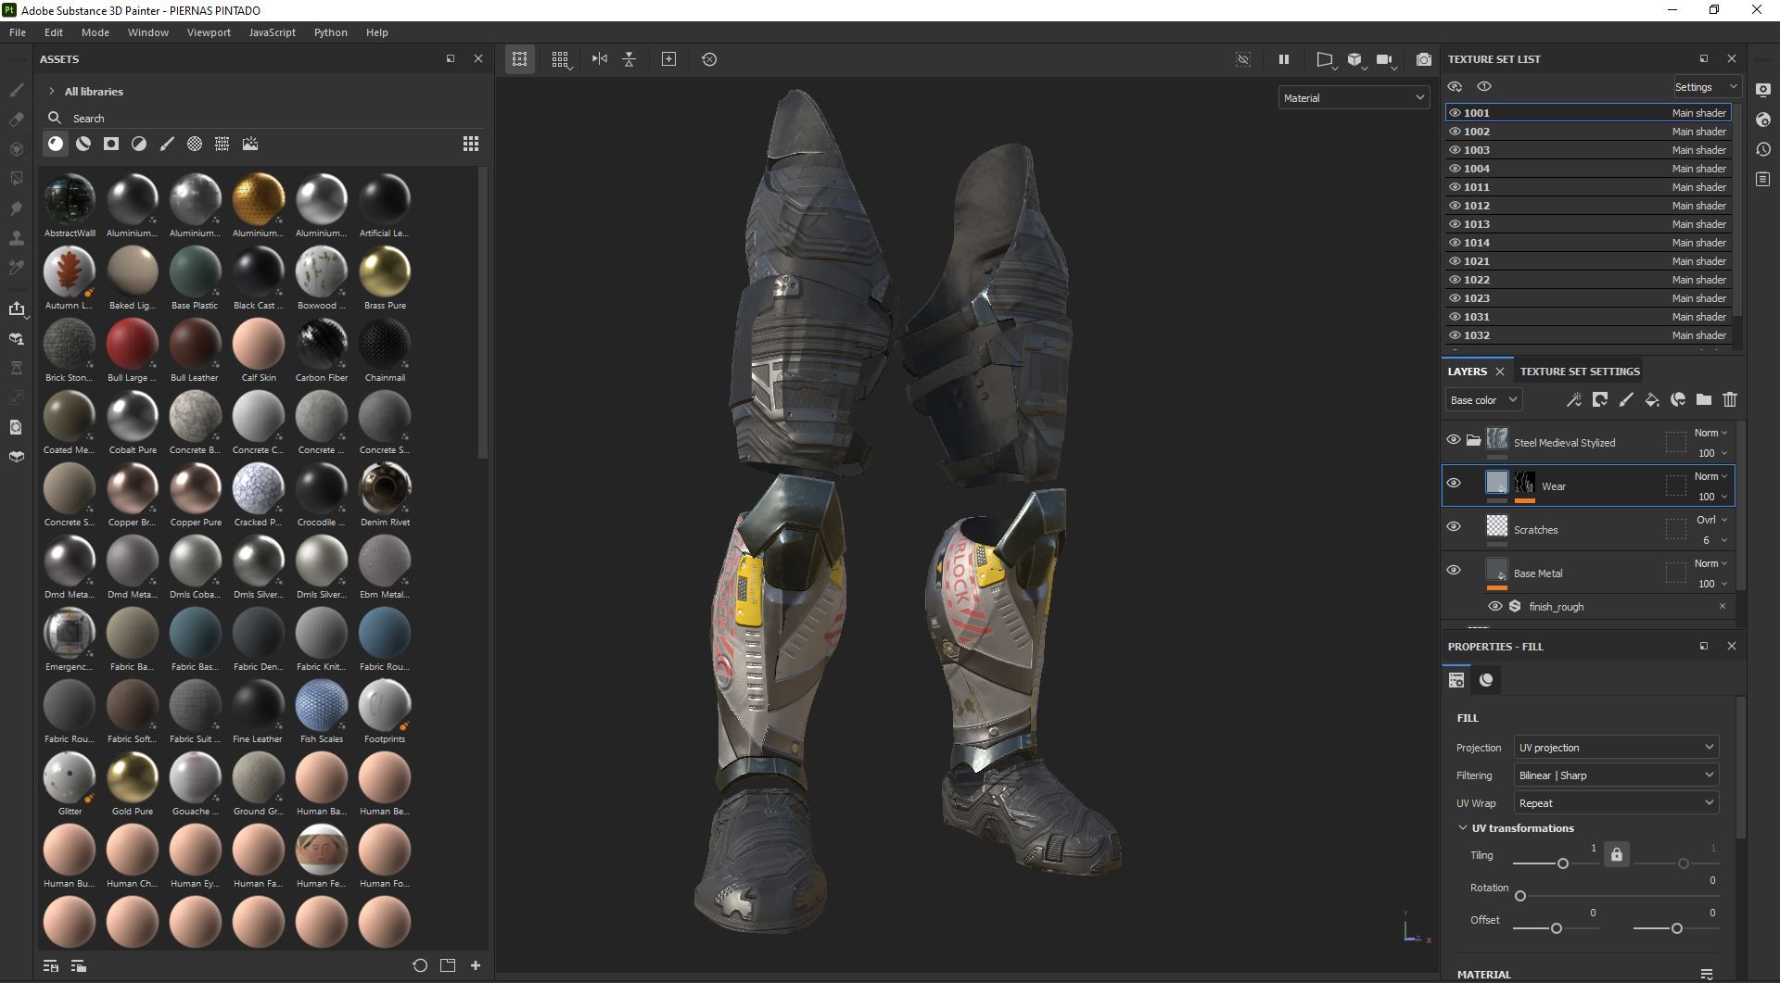Switch to Texture Set Settings tab
The width and height of the screenshot is (1780, 983).
(1580, 372)
